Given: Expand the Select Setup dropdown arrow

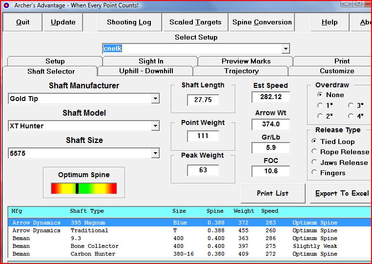Looking at the screenshot, I should click(286, 49).
